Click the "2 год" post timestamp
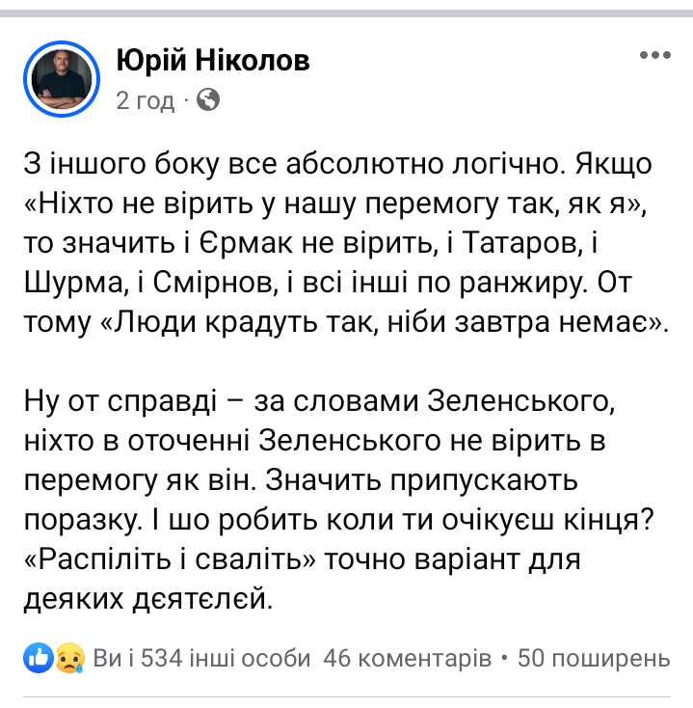Image resolution: width=693 pixels, height=708 pixels. tap(145, 100)
